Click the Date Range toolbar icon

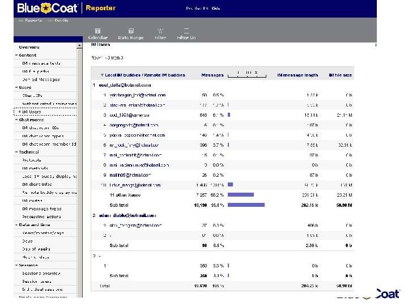pos(131,31)
